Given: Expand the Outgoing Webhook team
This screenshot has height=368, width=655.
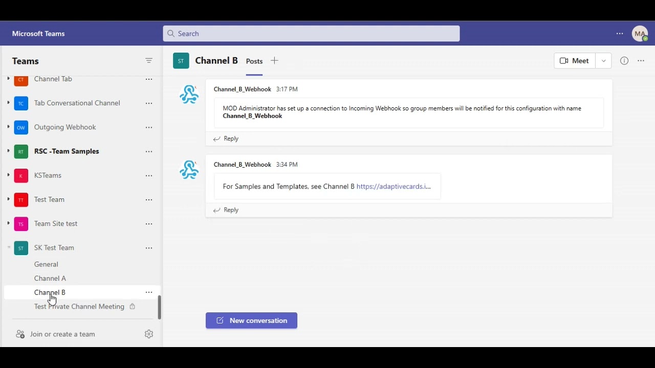Looking at the screenshot, I should pyautogui.click(x=8, y=127).
